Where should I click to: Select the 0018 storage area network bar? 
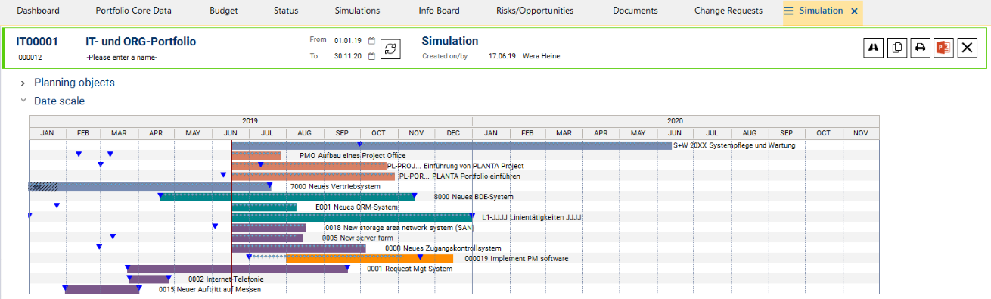269,227
